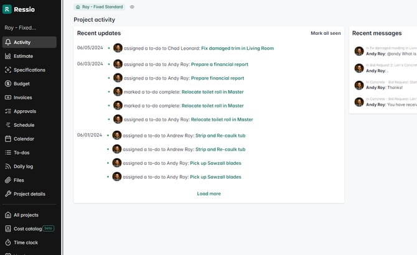The image size is (417, 255).
Task: Click the Approvals checklist icon
Action: point(8,111)
